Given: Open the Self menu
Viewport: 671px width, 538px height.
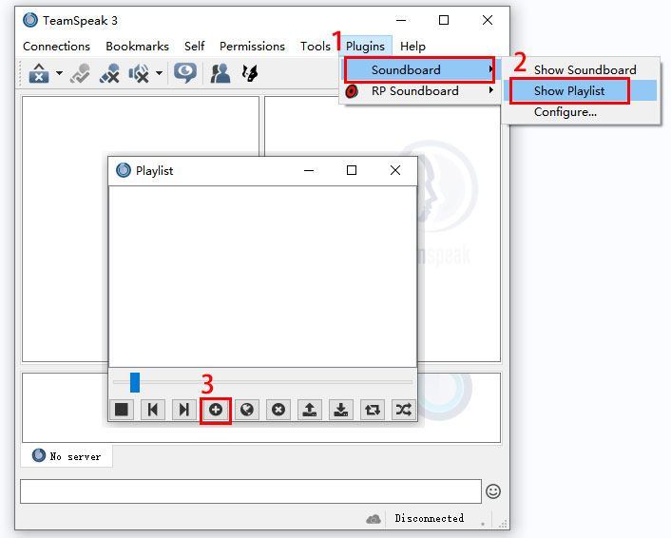Looking at the screenshot, I should (194, 47).
